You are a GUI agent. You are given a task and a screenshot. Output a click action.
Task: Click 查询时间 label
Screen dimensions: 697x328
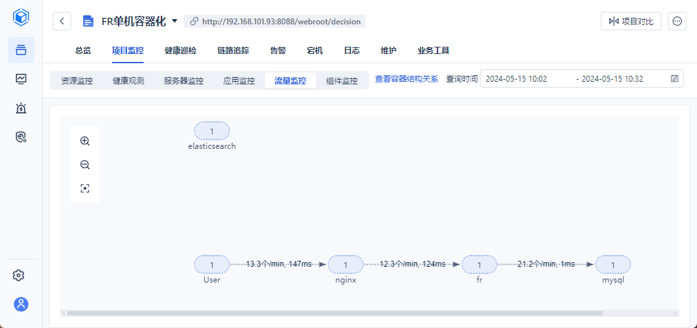click(462, 79)
